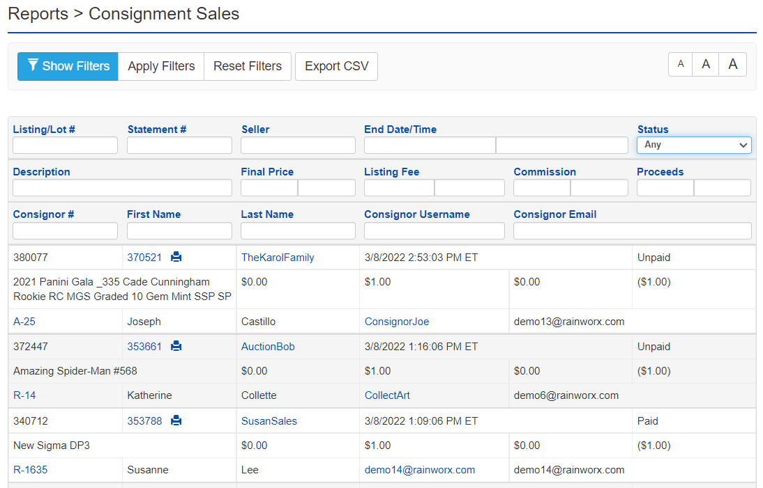
Task: Focus the Statement # filter field
Action: click(x=179, y=145)
